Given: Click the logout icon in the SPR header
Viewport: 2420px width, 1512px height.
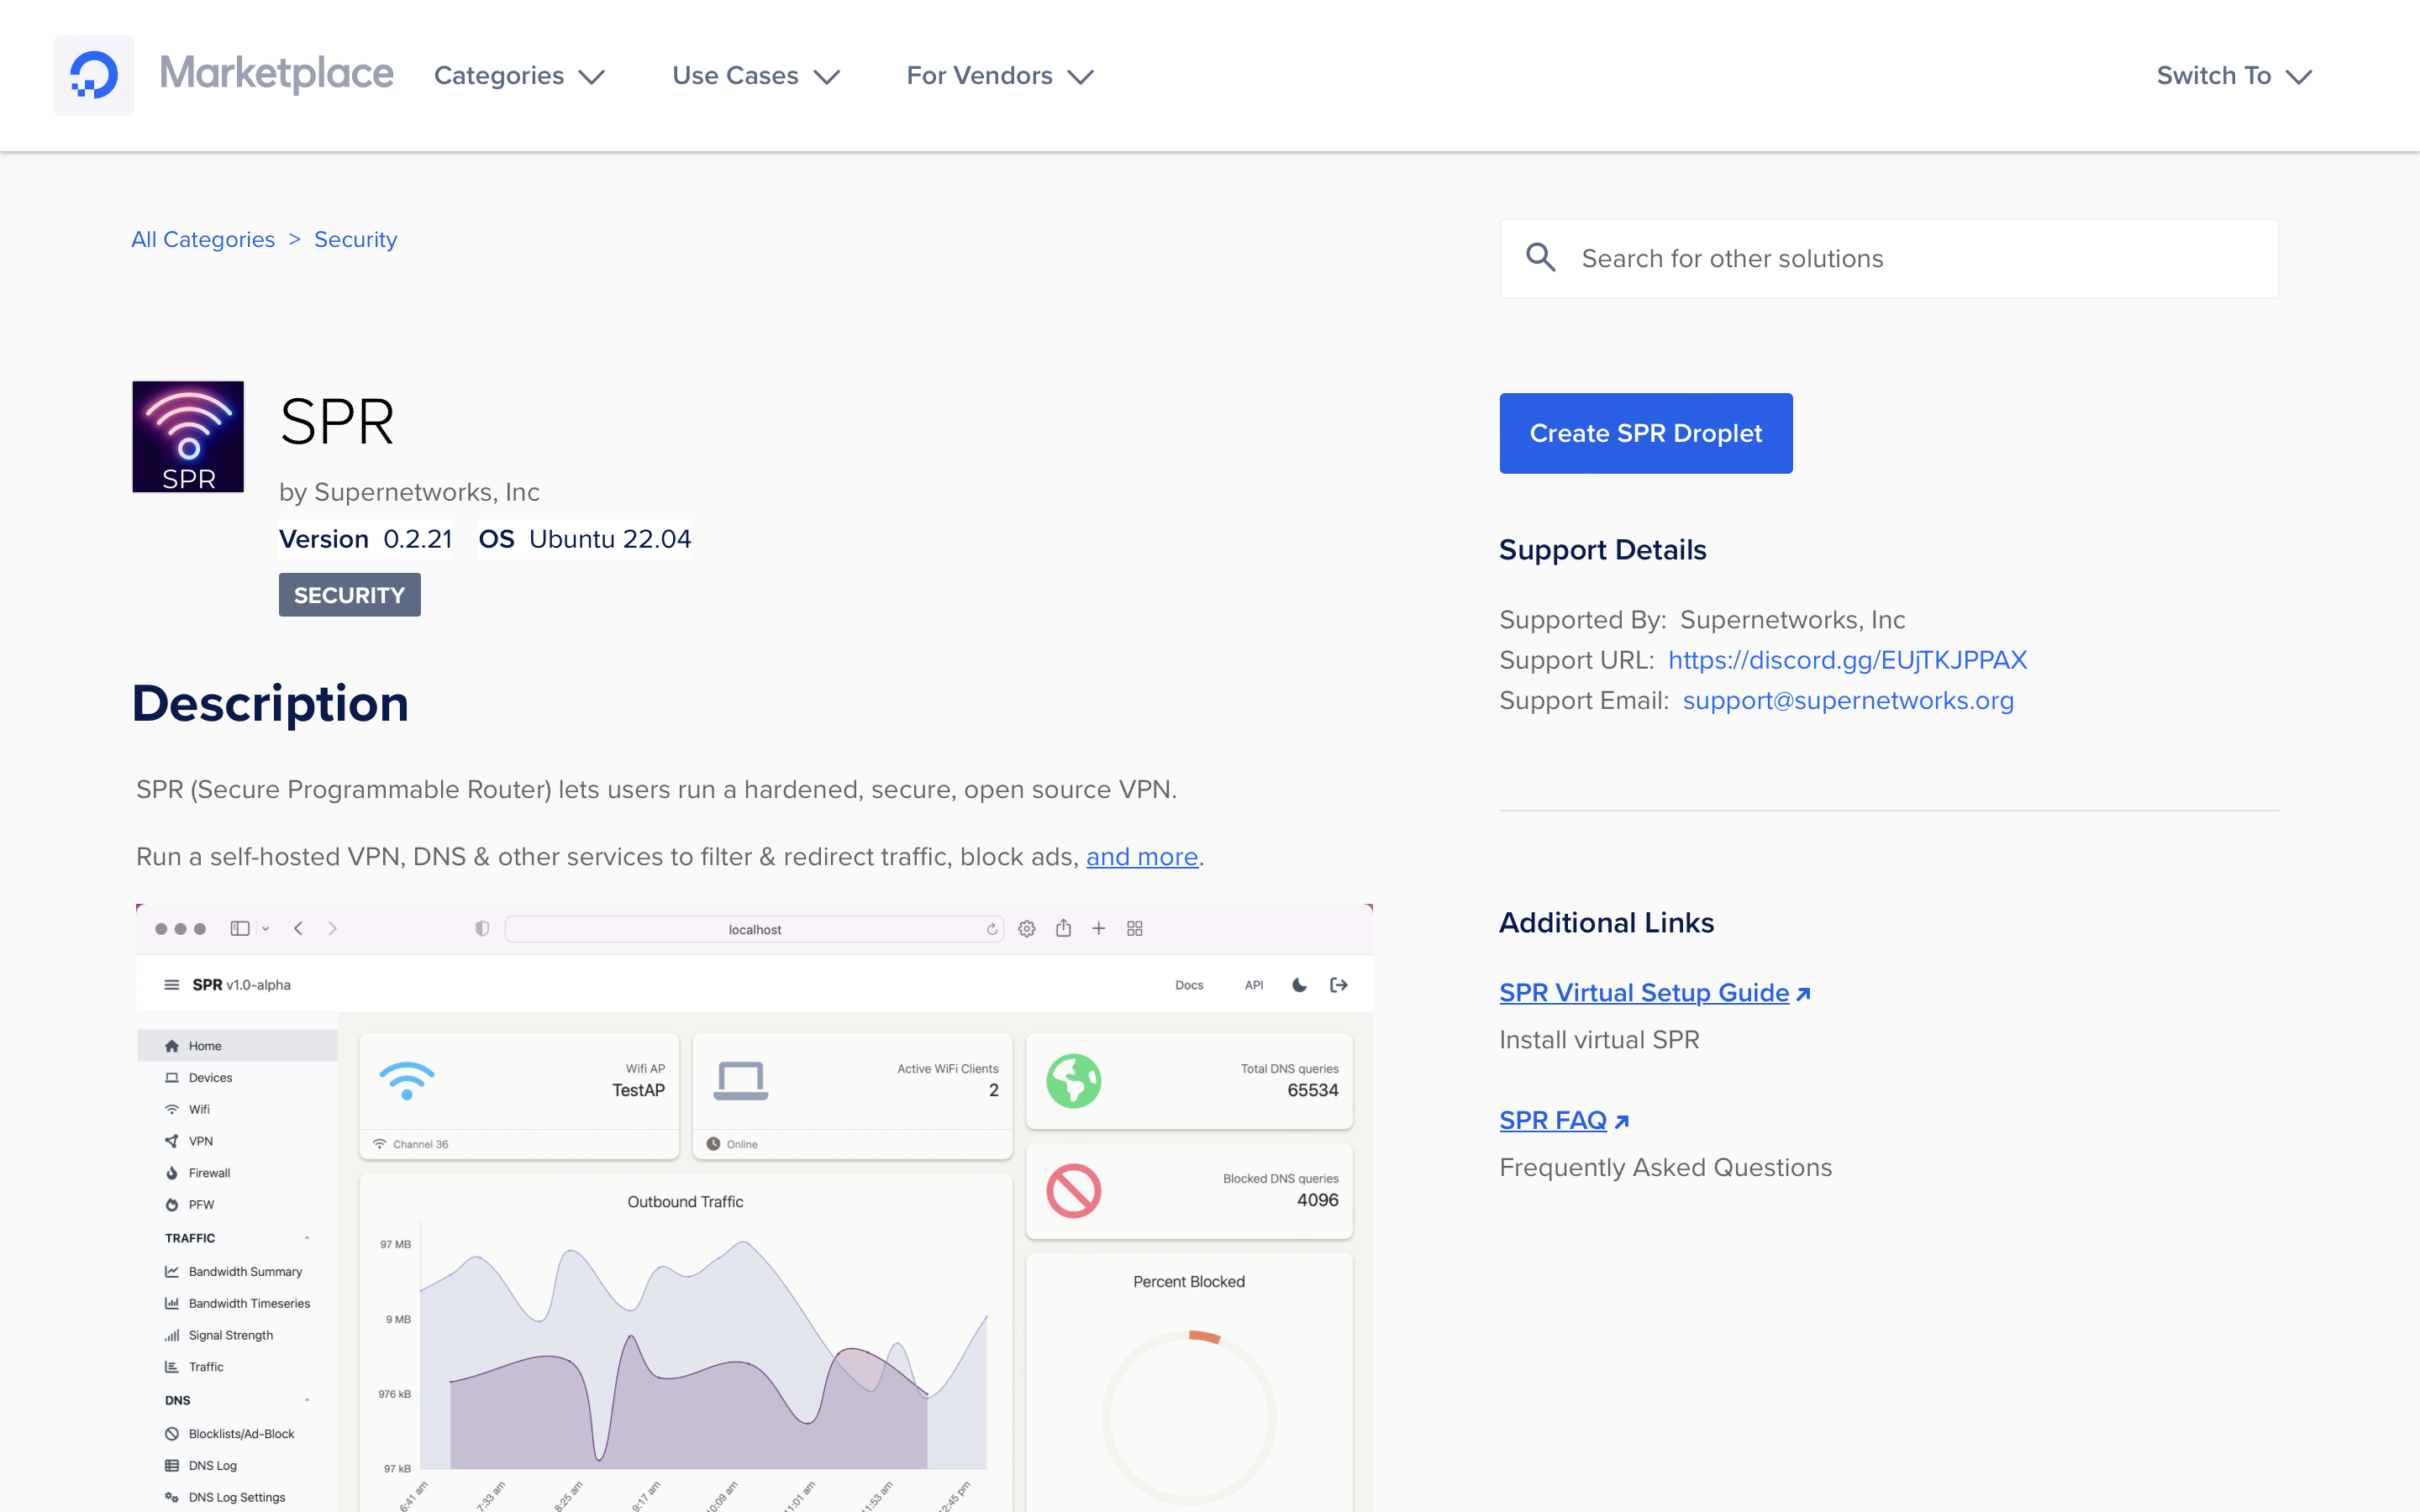Looking at the screenshot, I should coord(1339,985).
